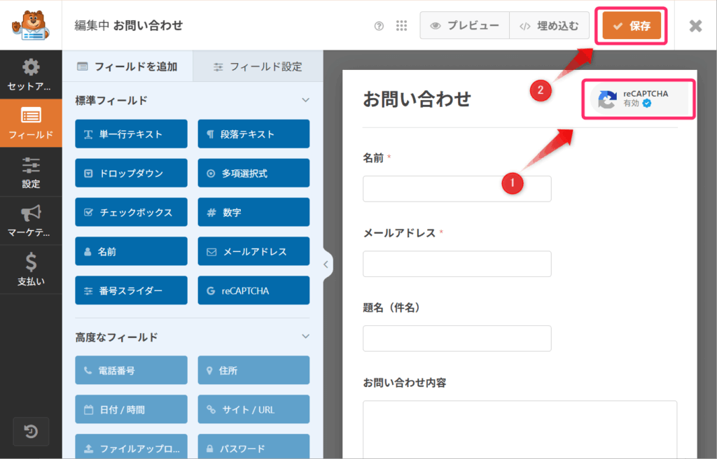Open the セットアップ gear sidebar item
This screenshot has width=717, height=459.
click(x=31, y=75)
